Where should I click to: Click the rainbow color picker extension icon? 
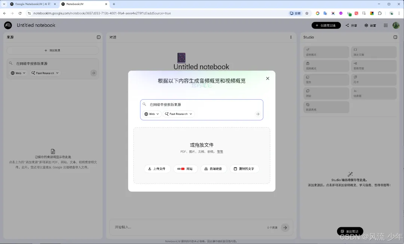tap(372, 13)
